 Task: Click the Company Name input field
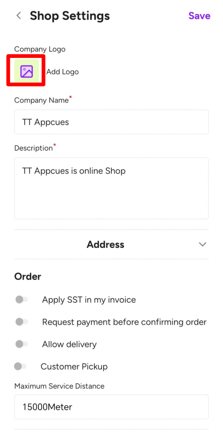[x=111, y=122]
